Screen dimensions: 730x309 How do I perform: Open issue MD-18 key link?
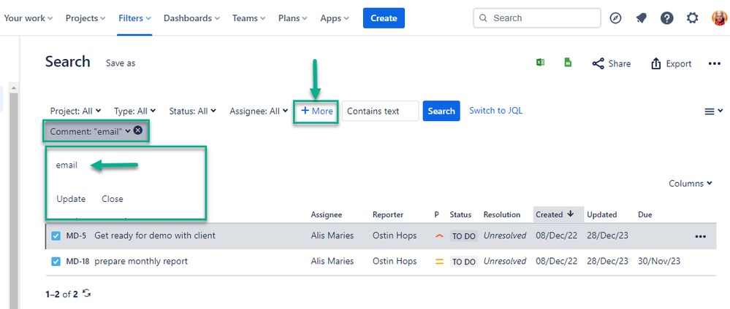pos(77,261)
